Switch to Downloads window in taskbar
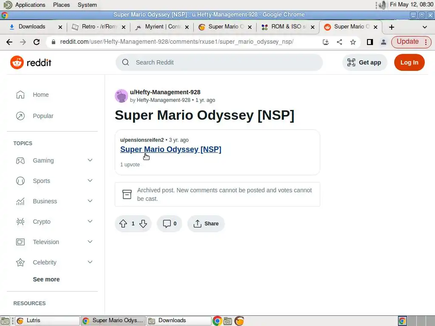This screenshot has height=326, width=435. tap(179, 321)
